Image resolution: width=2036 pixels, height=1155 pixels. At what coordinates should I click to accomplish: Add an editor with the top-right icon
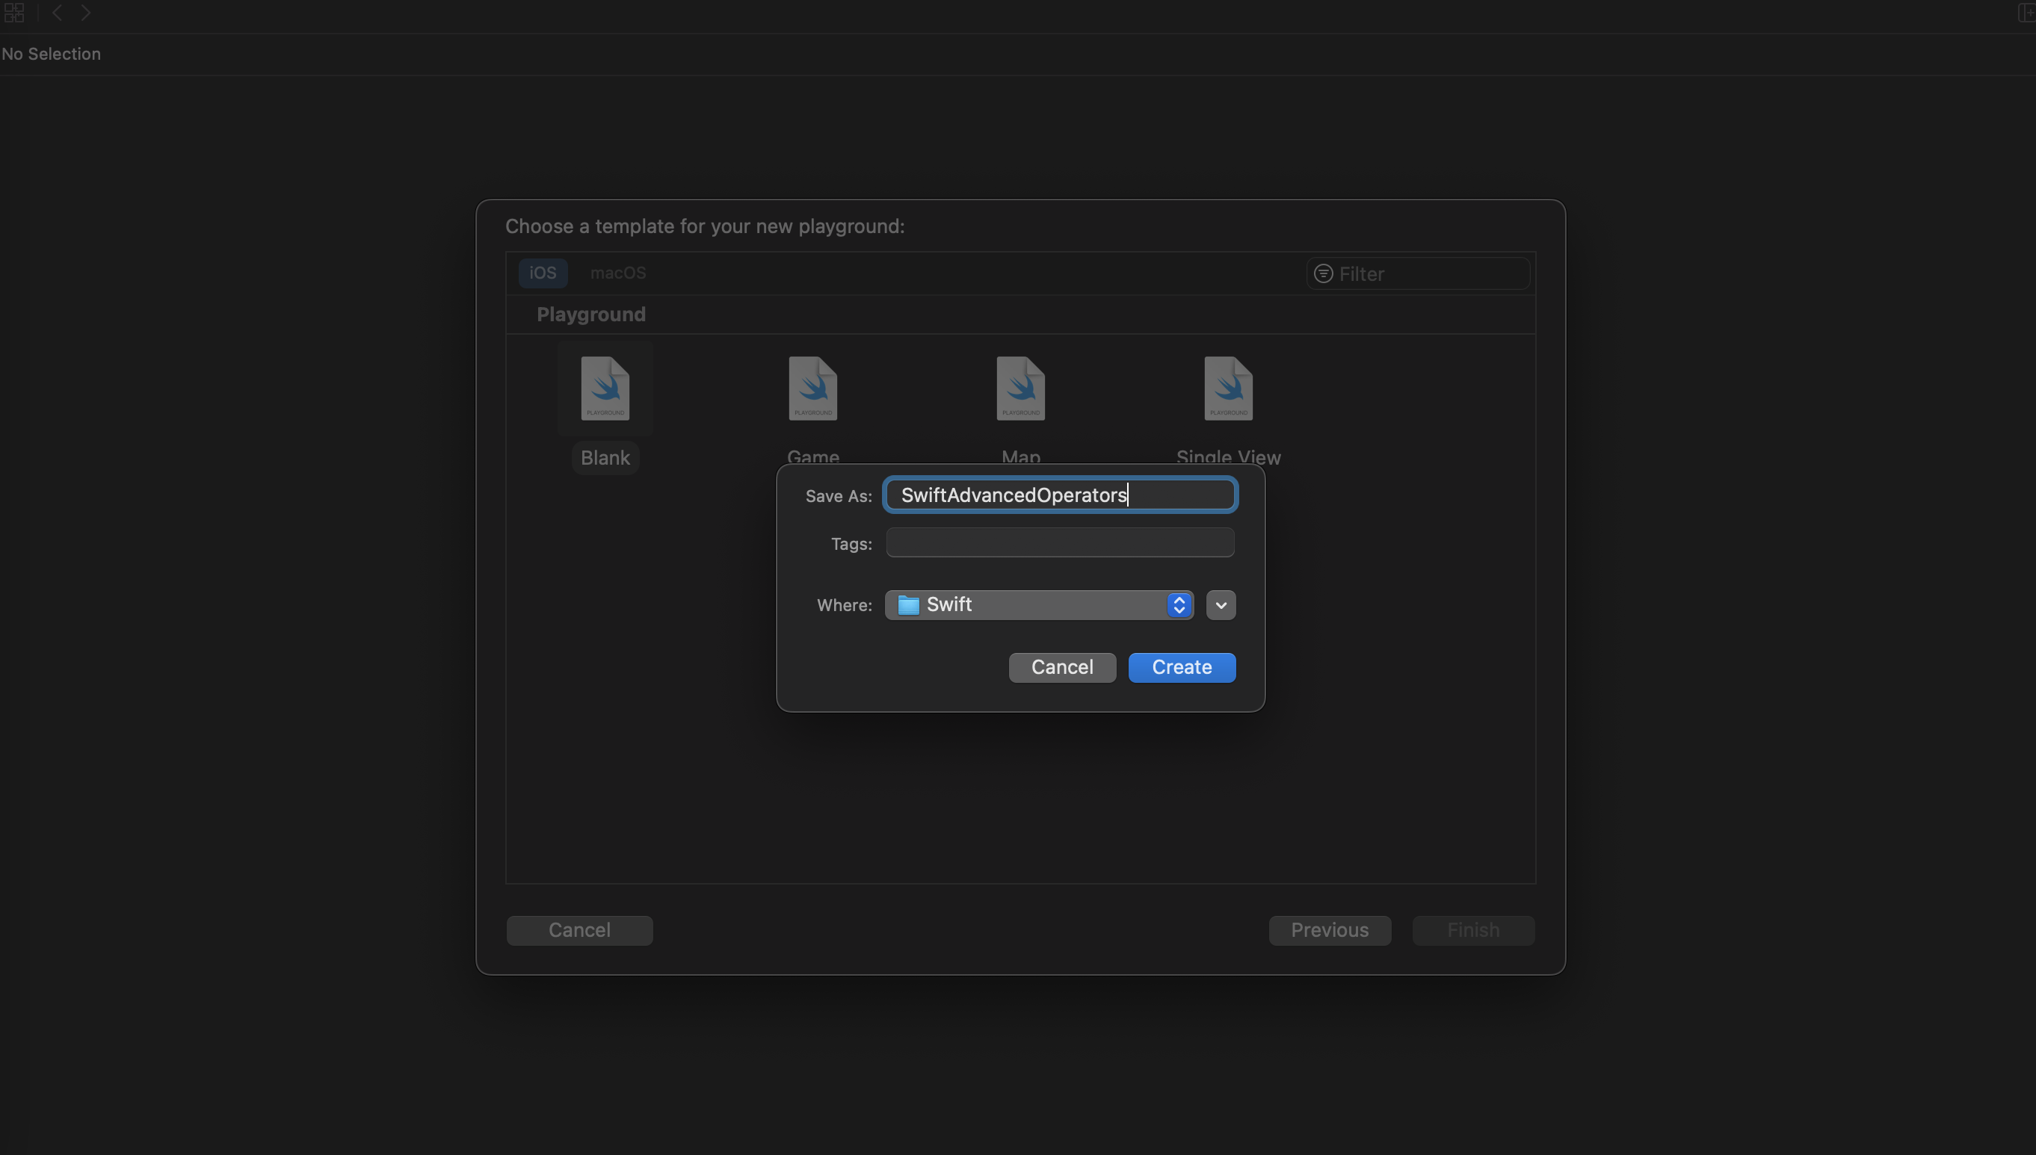pyautogui.click(x=2026, y=13)
